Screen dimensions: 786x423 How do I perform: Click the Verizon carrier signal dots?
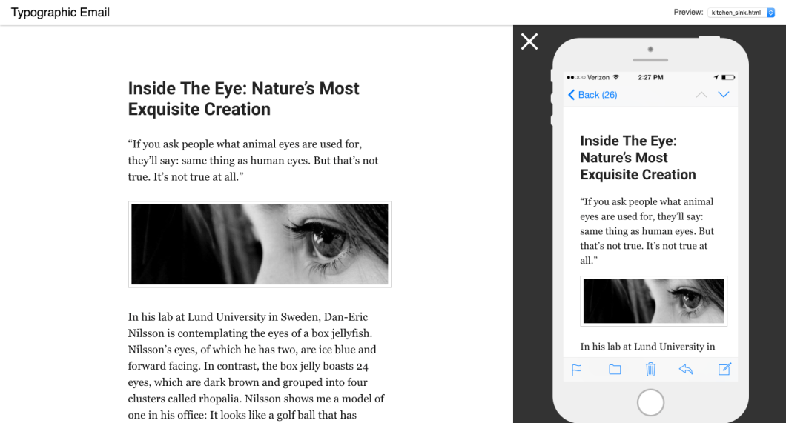coord(576,77)
